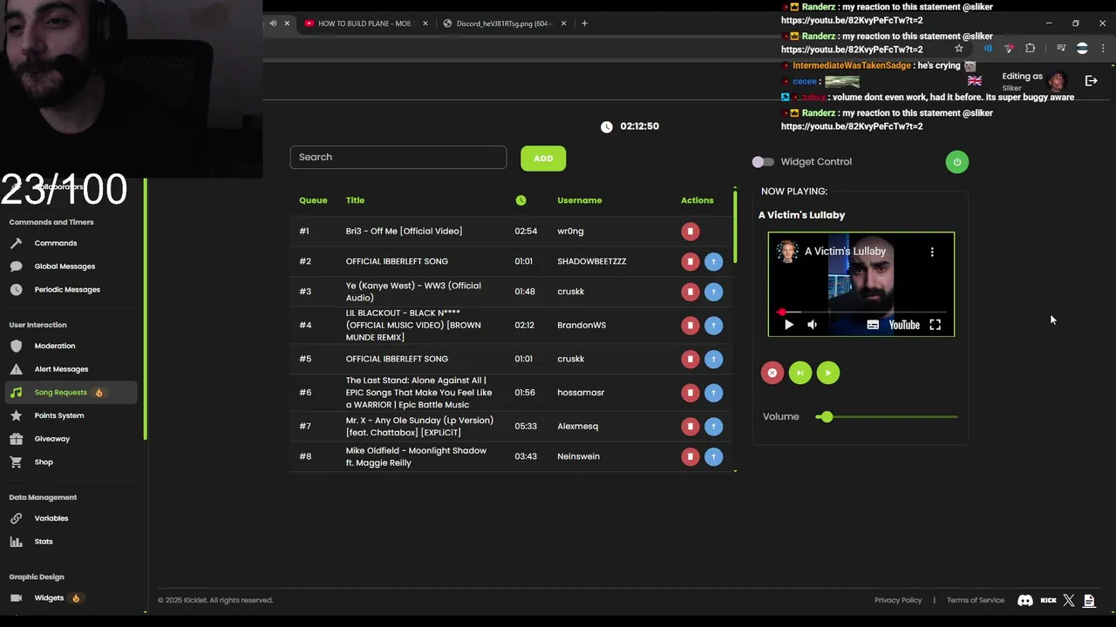The width and height of the screenshot is (1116, 627).
Task: Adjust the Volume slider handle
Action: (x=826, y=417)
